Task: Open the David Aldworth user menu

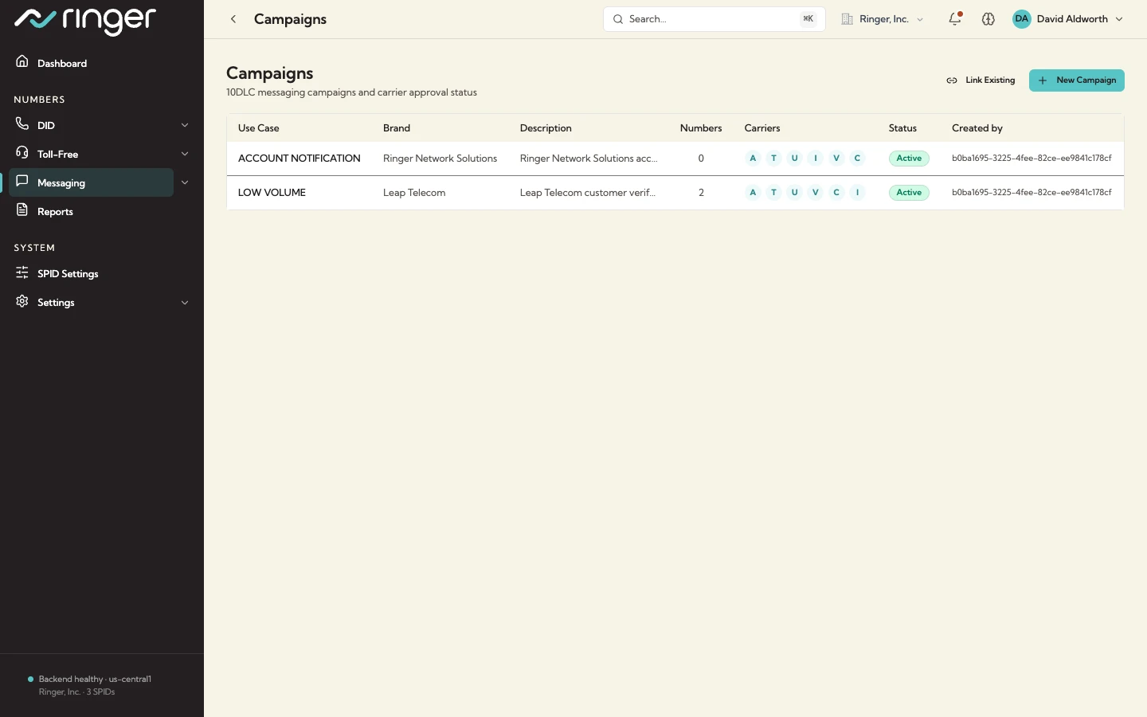Action: (1067, 19)
